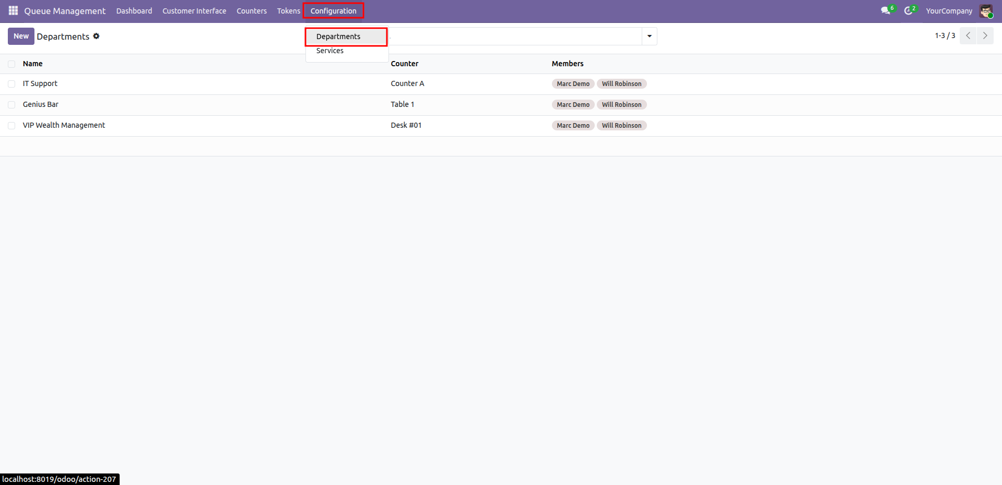The image size is (1002, 485).
Task: Click the Departments breadcrumb title
Action: point(63,37)
